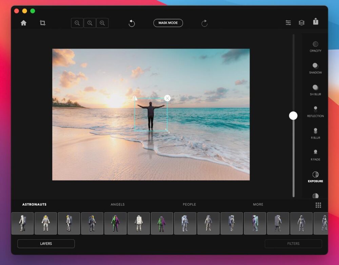Open the category grid view
Viewport: 339px width, 265px height.
coord(318,205)
